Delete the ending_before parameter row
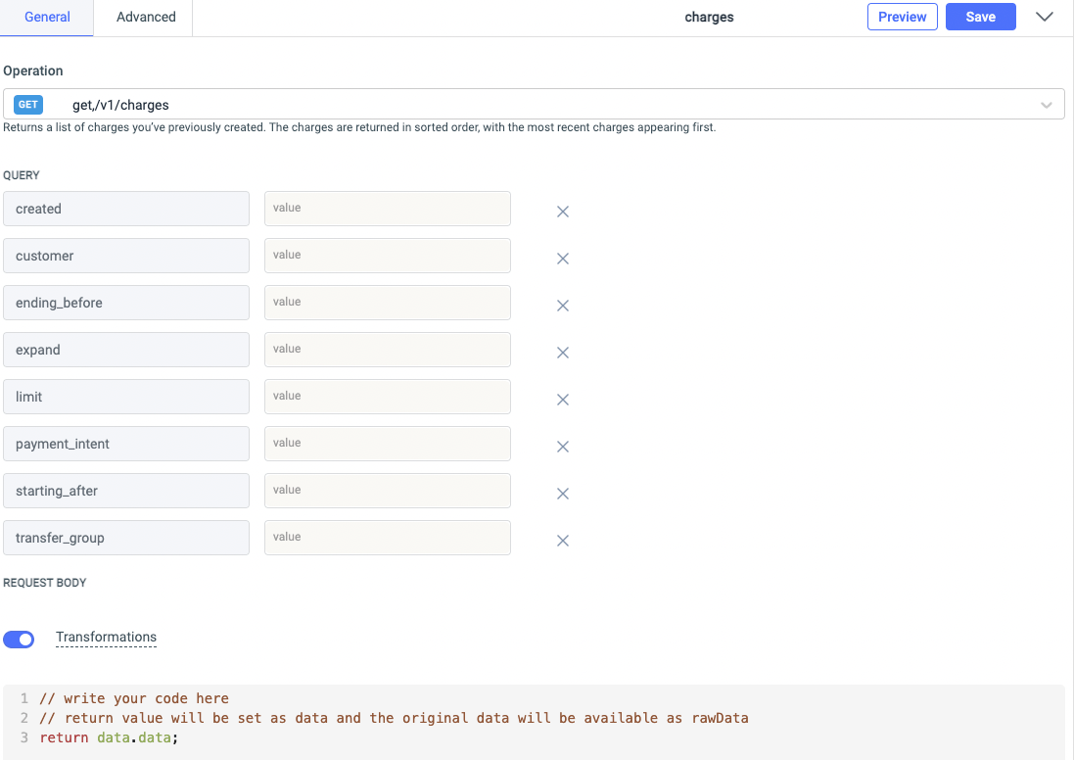 coord(563,306)
